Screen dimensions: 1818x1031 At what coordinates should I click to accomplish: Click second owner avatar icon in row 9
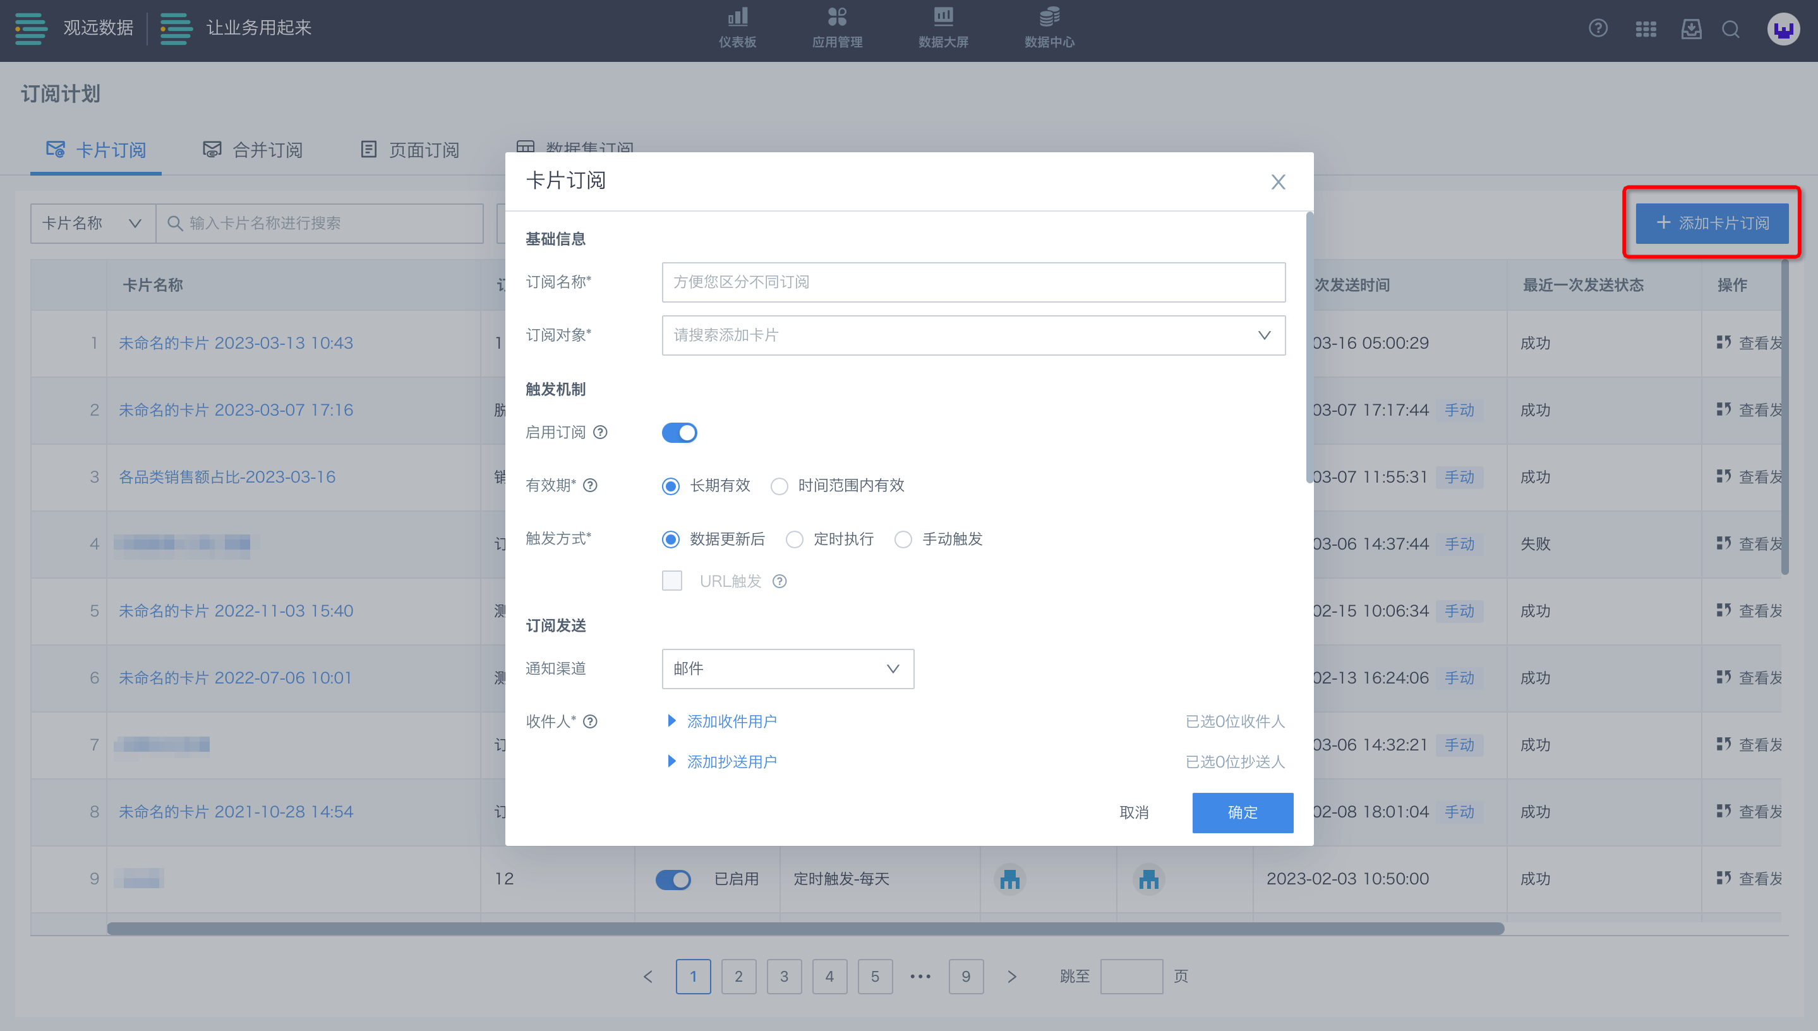pyautogui.click(x=1149, y=879)
